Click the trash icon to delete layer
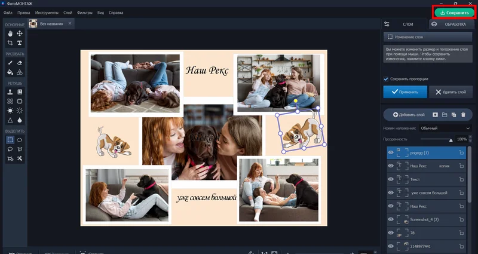The height and width of the screenshot is (254, 478). 463,114
